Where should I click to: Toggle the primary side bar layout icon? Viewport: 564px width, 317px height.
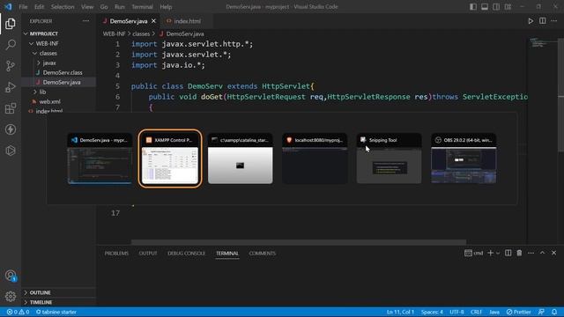473,7
